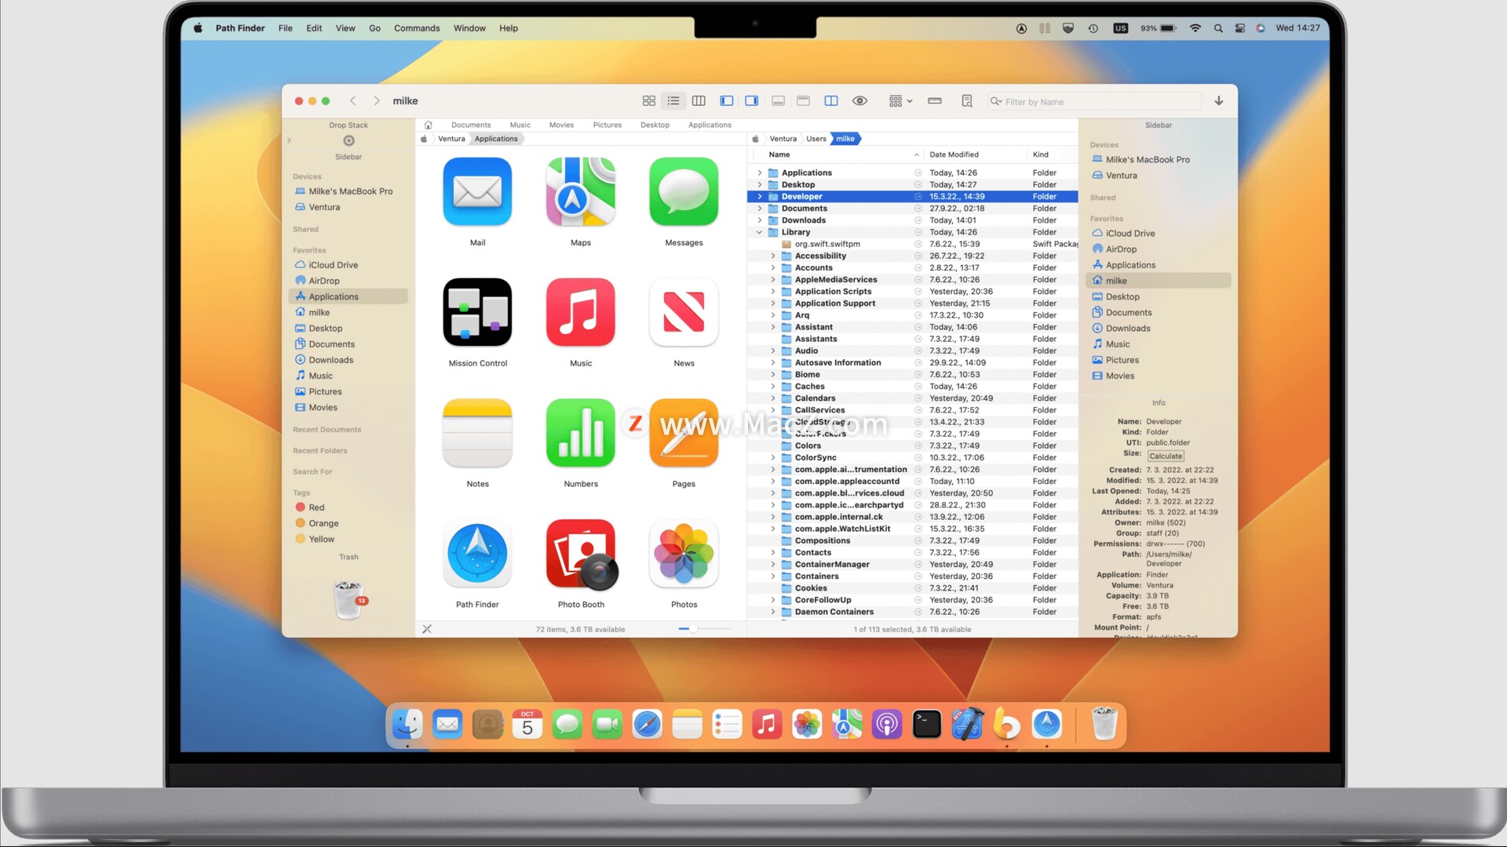Click the Drop Stack target icon
The width and height of the screenshot is (1507, 847).
click(x=349, y=141)
